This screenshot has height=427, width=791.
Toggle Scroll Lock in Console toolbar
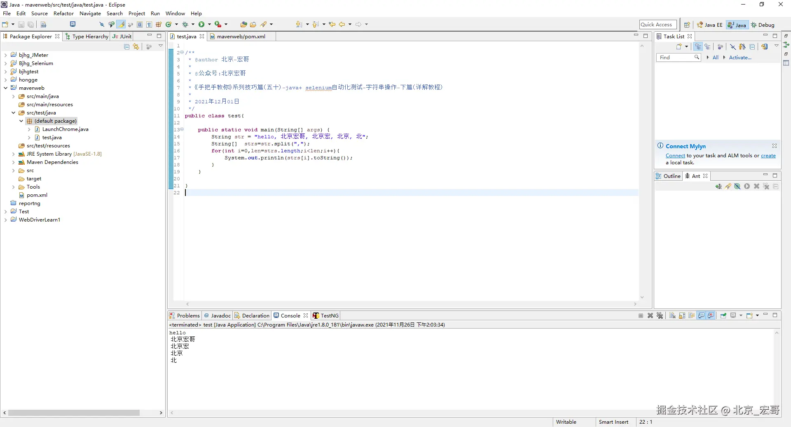tap(682, 315)
